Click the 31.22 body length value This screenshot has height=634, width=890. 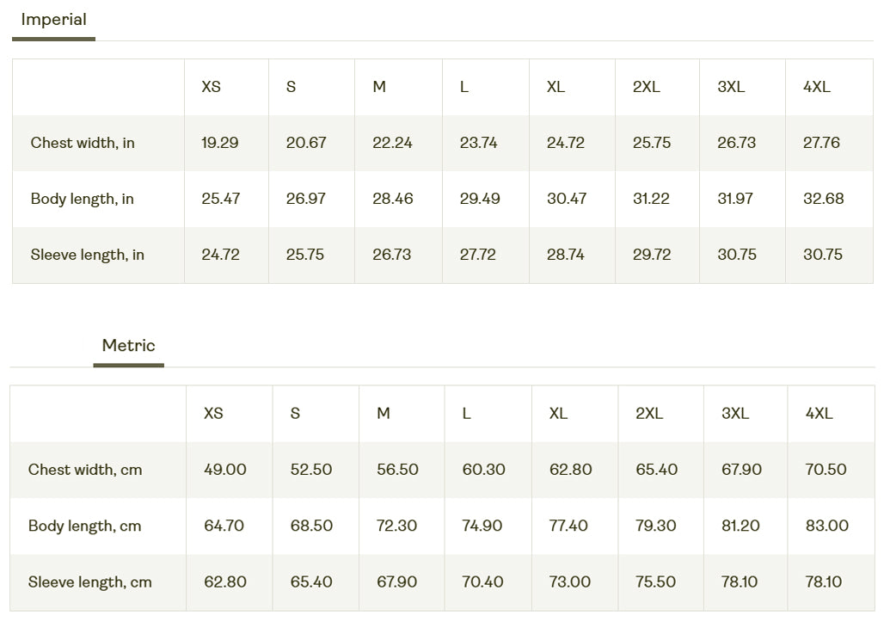(651, 199)
